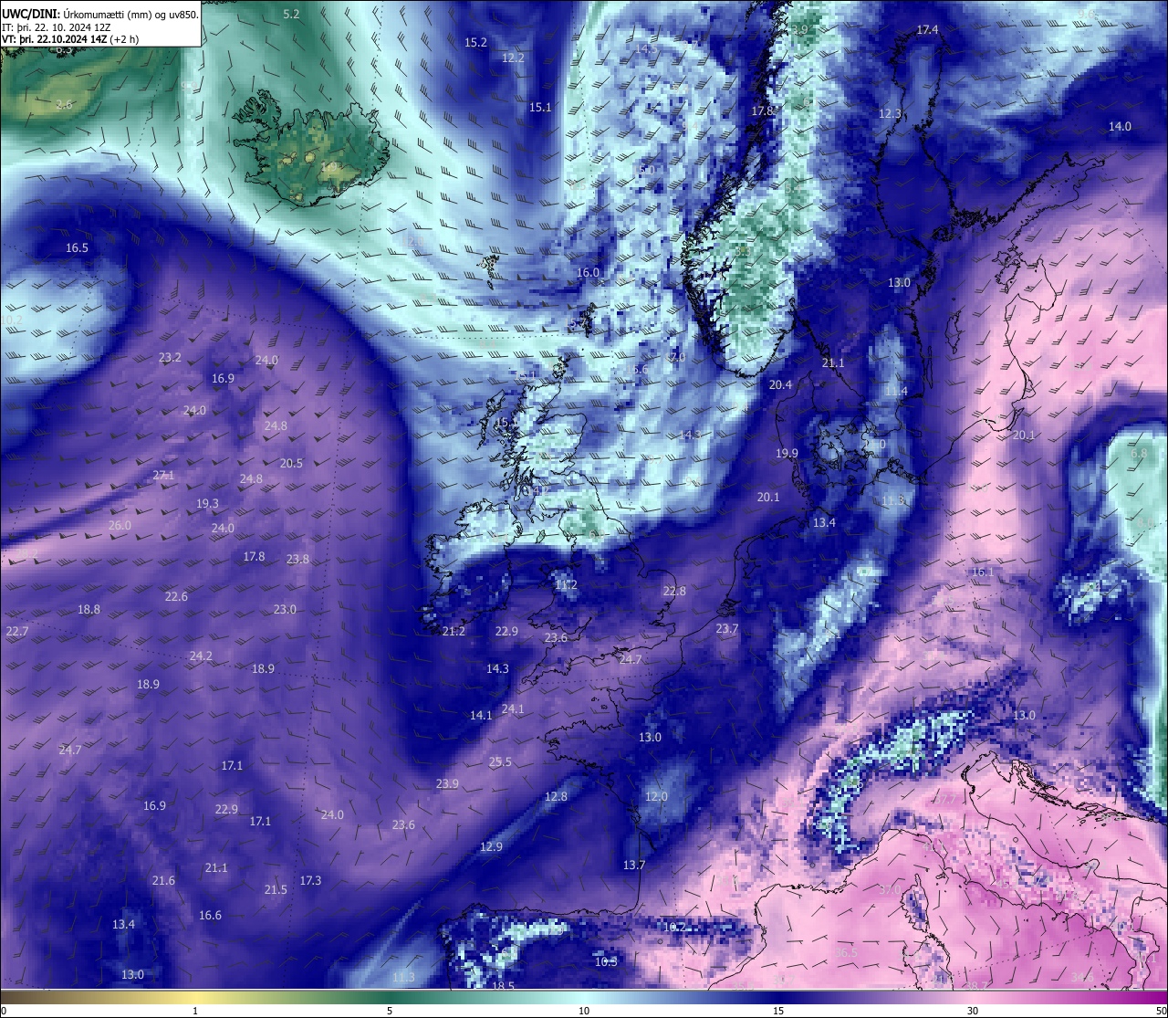This screenshot has height=1018, width=1168.
Task: Click the 20.5 value label
Action: pyautogui.click(x=291, y=463)
